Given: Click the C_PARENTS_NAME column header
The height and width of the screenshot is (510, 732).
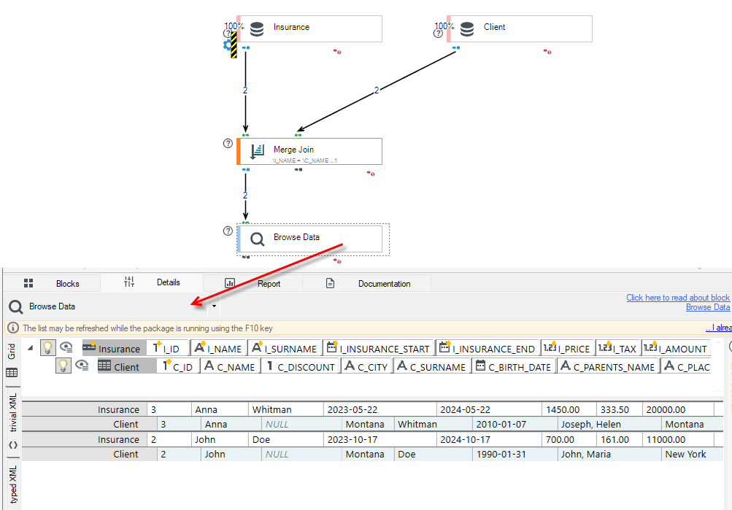Looking at the screenshot, I should point(608,366).
